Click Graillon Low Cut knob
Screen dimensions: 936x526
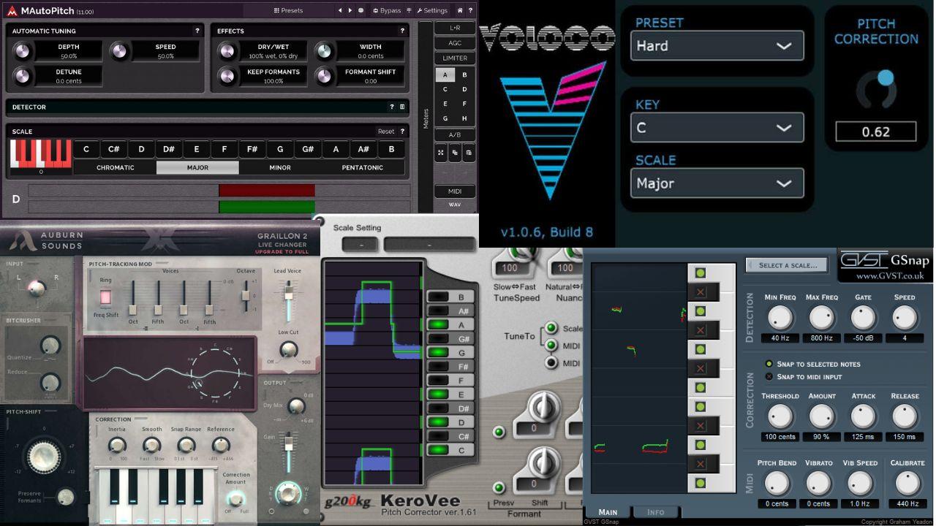288,349
